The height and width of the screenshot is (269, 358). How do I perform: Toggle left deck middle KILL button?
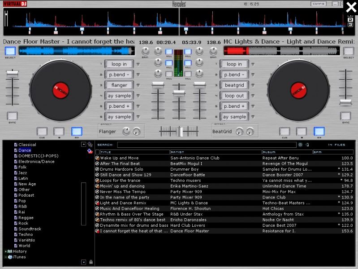(169, 63)
